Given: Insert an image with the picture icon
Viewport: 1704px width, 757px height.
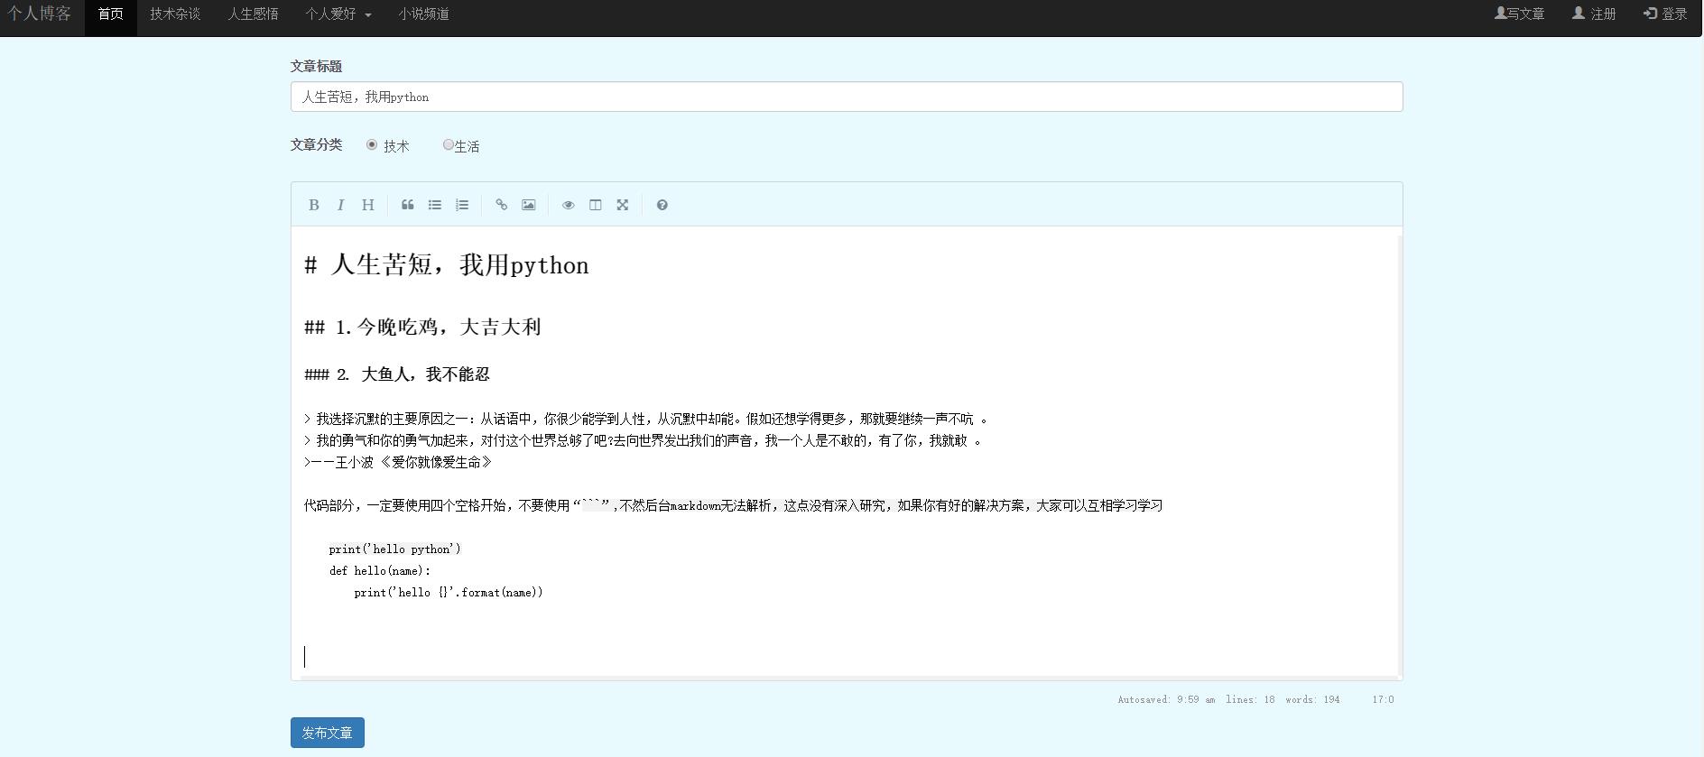Looking at the screenshot, I should pos(528,205).
